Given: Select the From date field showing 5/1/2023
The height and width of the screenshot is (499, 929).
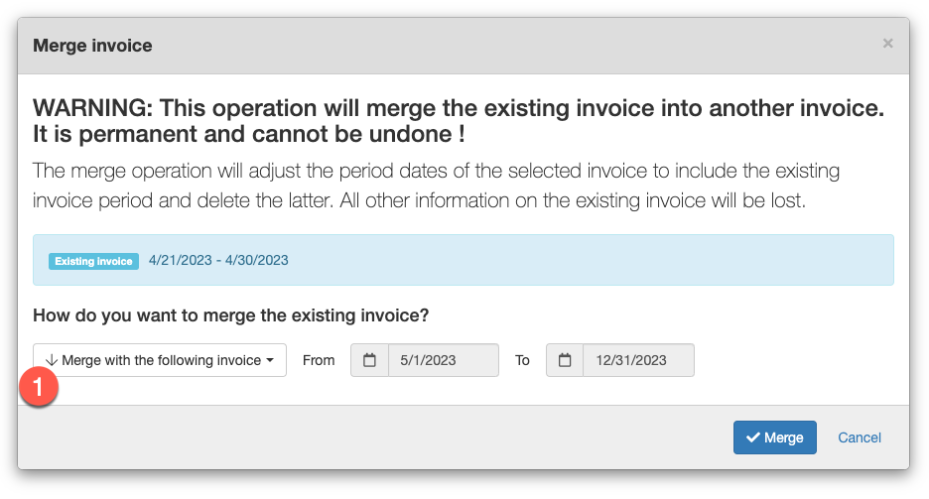Looking at the screenshot, I should (444, 360).
